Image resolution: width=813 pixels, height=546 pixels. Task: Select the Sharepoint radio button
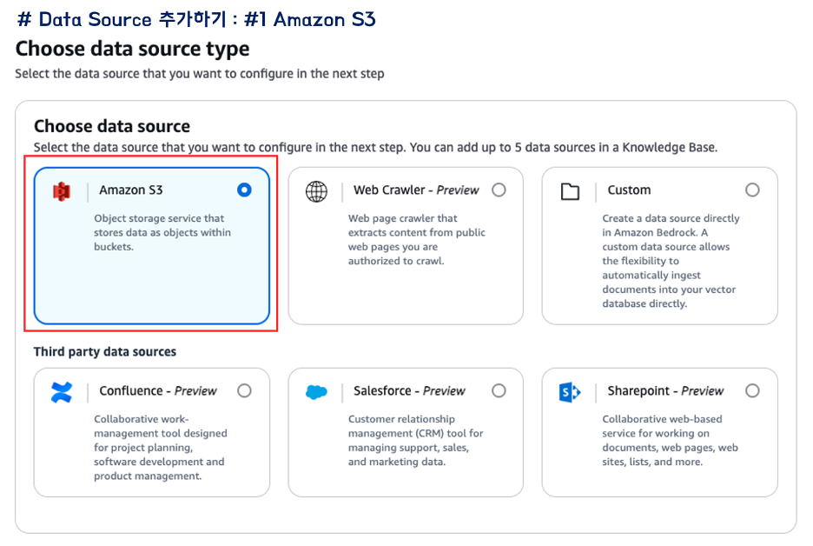click(x=752, y=391)
